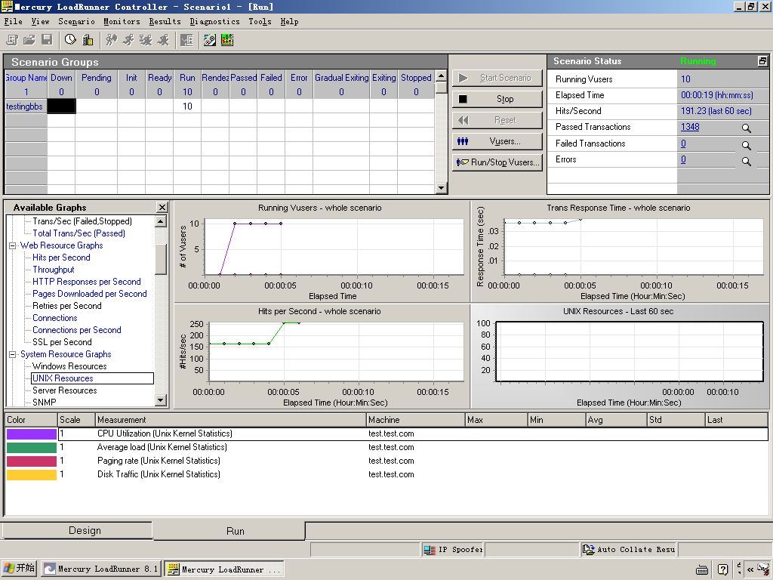This screenshot has width=773, height=580.
Task: Select the testingbbs group row name
Action: click(25, 106)
